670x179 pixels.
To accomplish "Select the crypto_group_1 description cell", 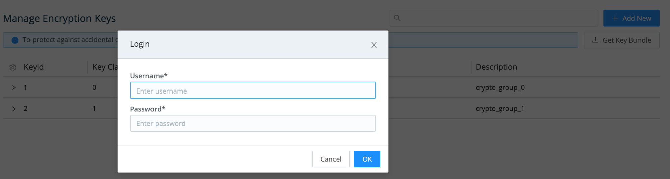I will click(500, 109).
